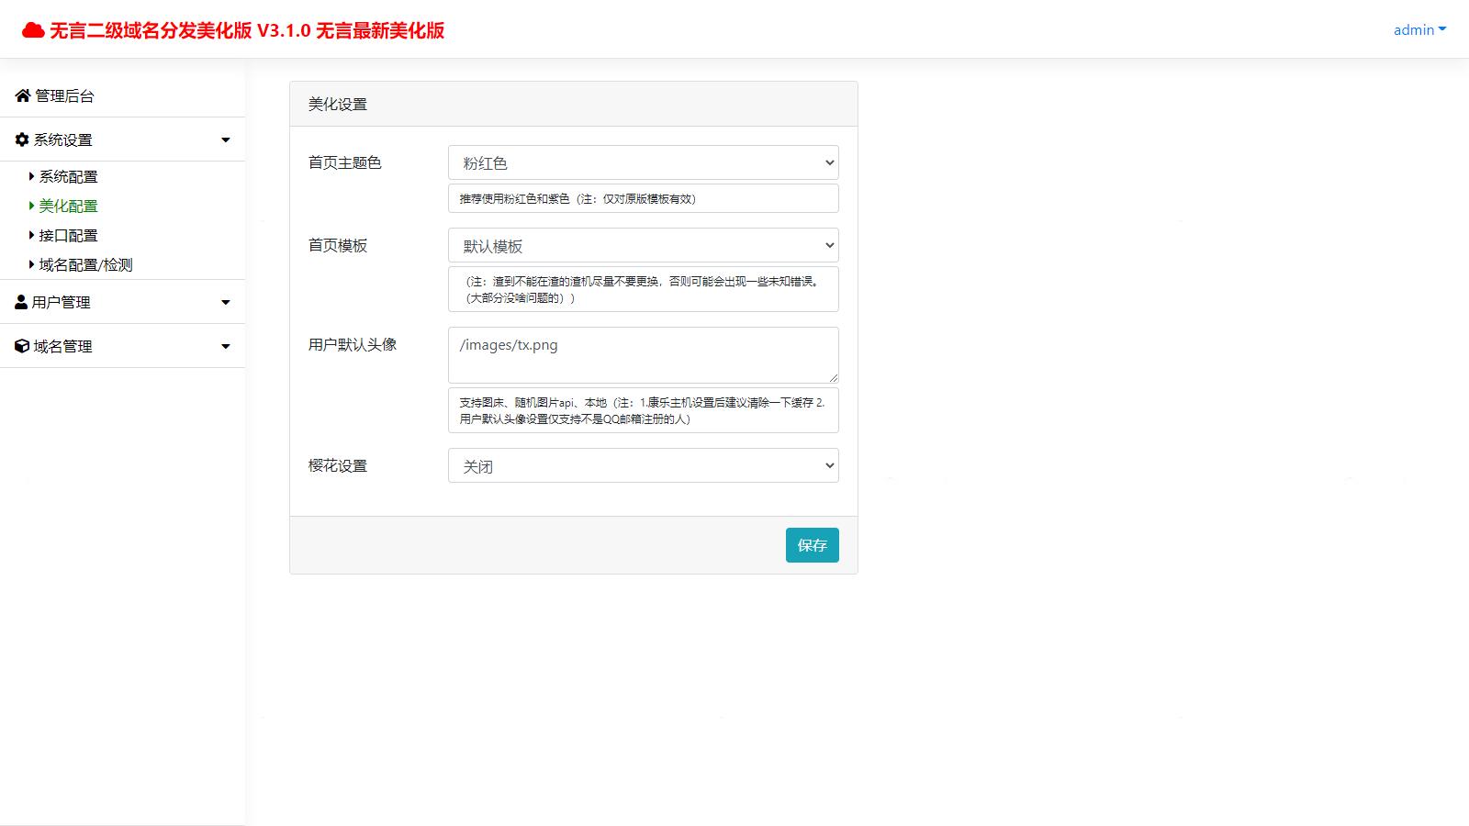Collapse the 系统设置 section chevron
This screenshot has width=1469, height=826.
(x=224, y=140)
